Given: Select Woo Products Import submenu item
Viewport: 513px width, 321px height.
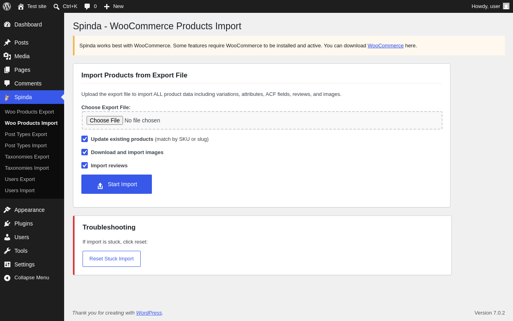Looking at the screenshot, I should [31, 123].
